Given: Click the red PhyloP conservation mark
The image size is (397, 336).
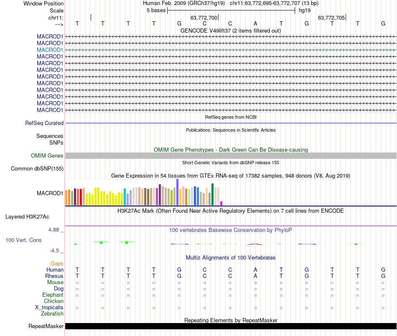Looking at the screenshot, I should [255, 244].
